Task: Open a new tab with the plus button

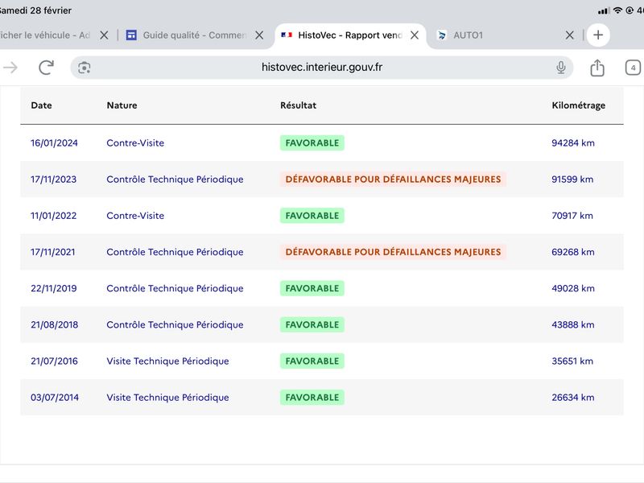Action: click(x=598, y=35)
